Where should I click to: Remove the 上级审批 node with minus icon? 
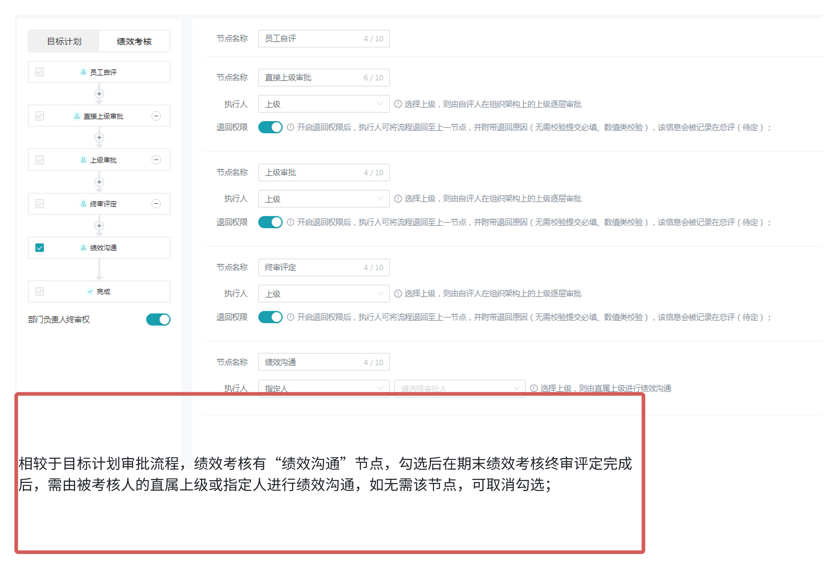[156, 160]
